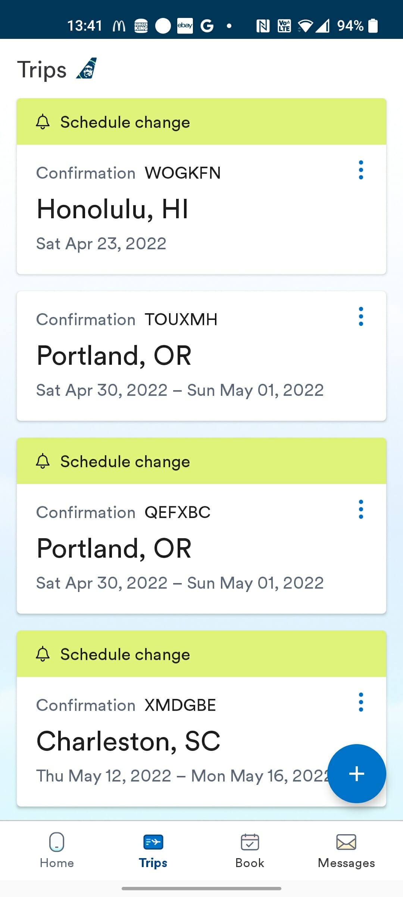Open the Book tab calendar icon
Viewport: 403px width, 897px height.
250,843
